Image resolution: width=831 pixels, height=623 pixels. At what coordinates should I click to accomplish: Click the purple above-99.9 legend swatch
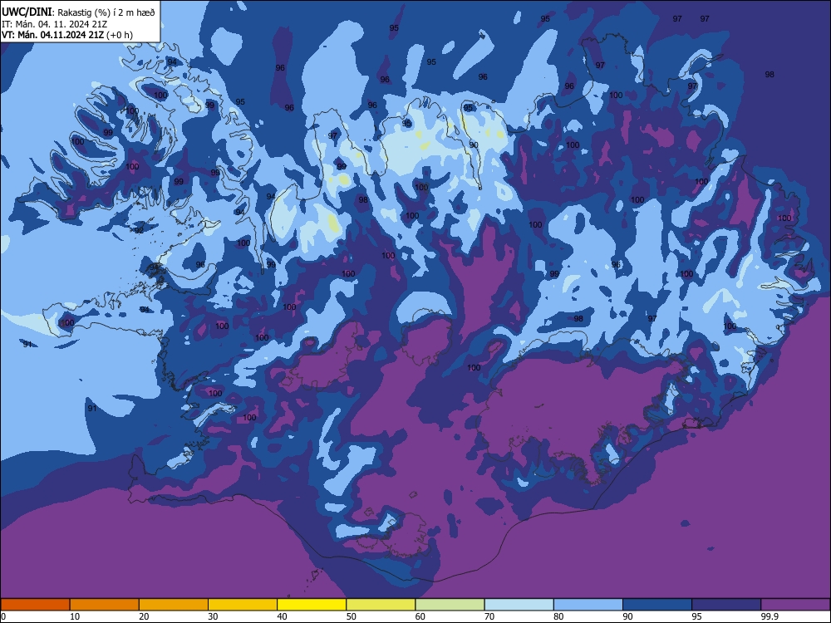point(795,605)
